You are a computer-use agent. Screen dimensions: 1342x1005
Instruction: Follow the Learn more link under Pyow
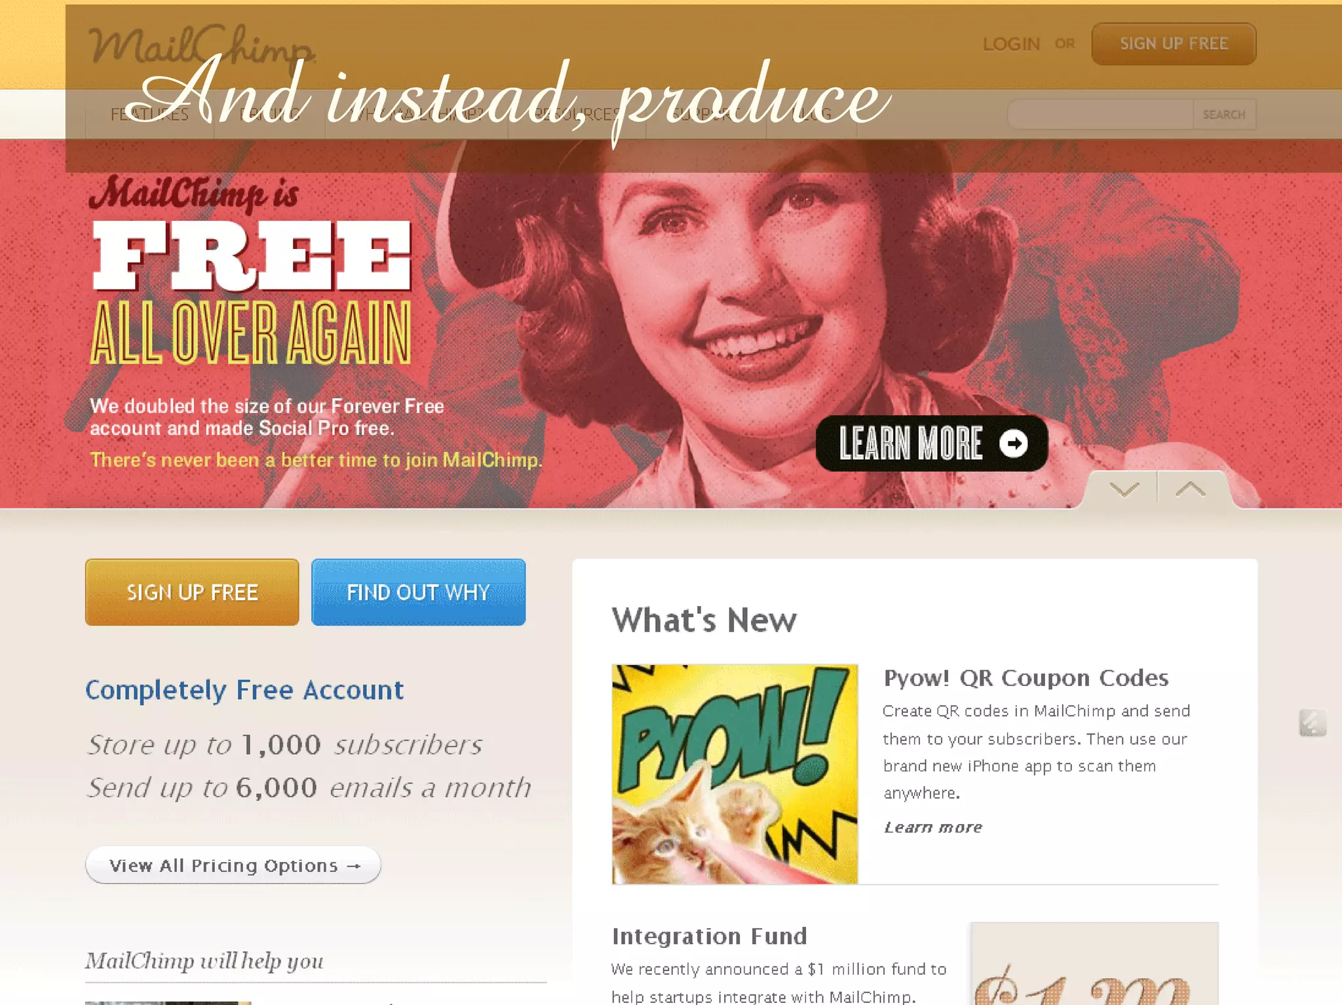(x=933, y=827)
